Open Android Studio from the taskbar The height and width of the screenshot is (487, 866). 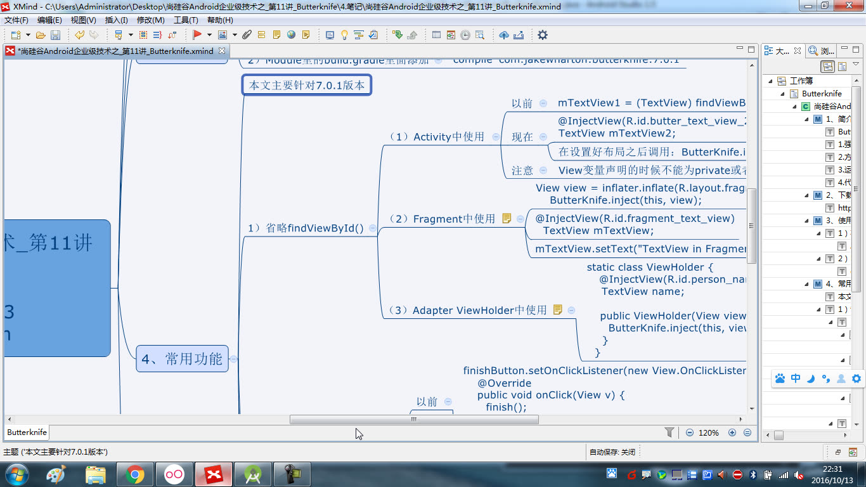[x=253, y=474]
